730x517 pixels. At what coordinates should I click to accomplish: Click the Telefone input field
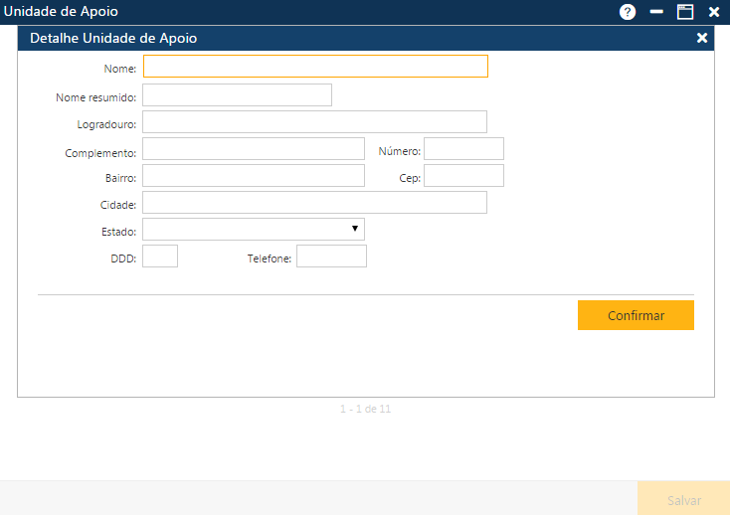click(331, 257)
